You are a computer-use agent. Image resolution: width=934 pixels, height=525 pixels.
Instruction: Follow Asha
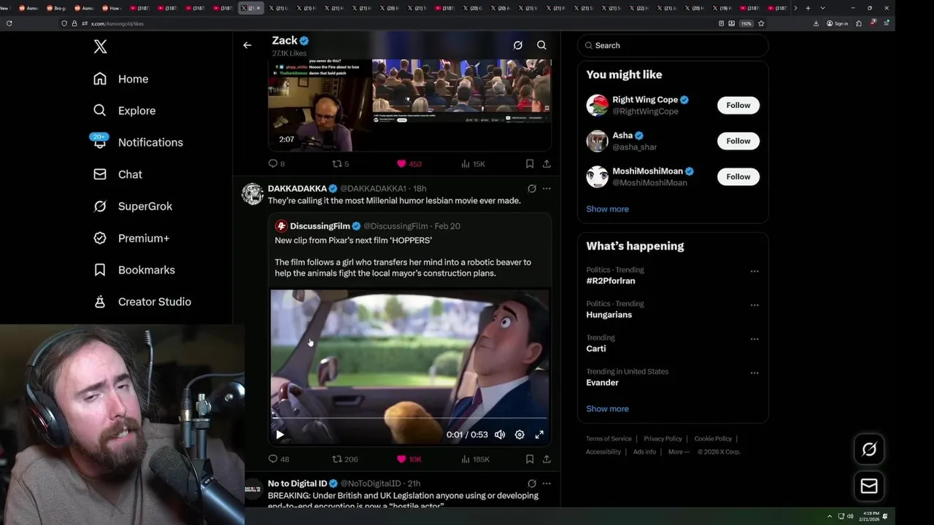pyautogui.click(x=738, y=141)
